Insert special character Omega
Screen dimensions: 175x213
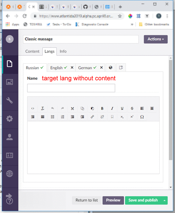[142, 117]
